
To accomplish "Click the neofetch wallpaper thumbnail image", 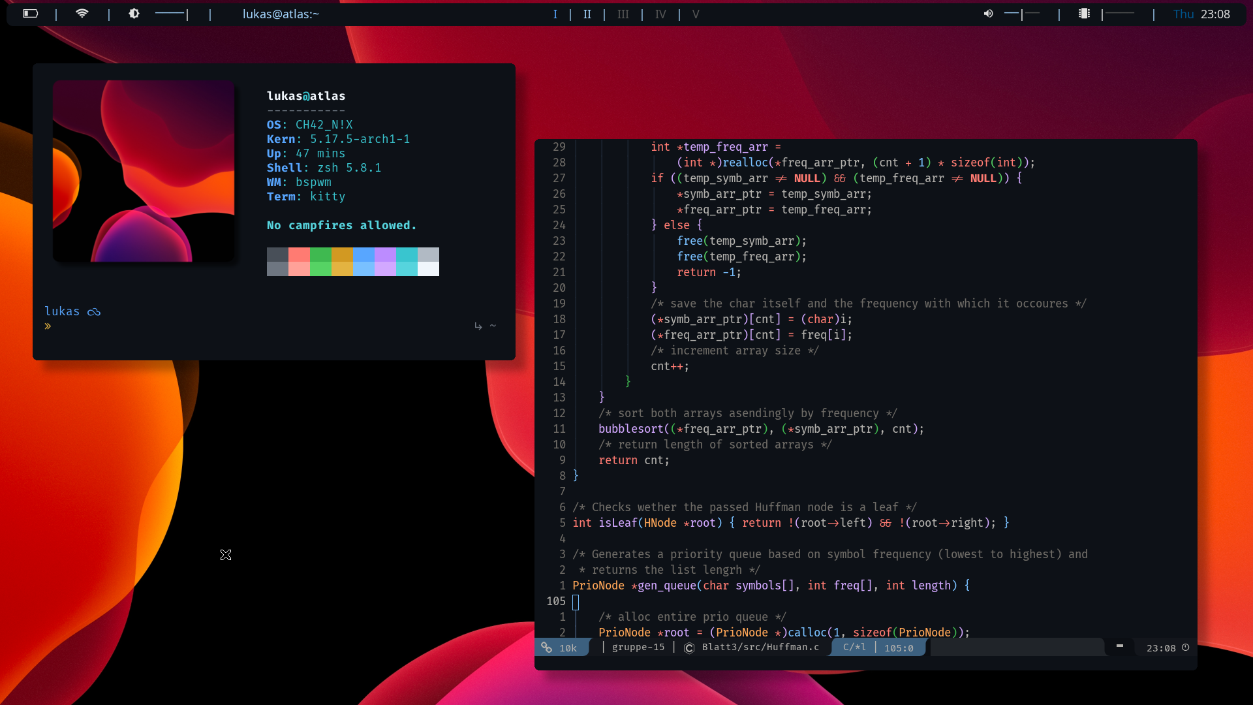I will pyautogui.click(x=144, y=171).
